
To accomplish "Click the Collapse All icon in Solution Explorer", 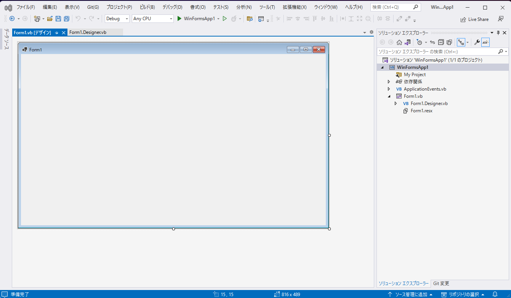I will pyautogui.click(x=441, y=42).
